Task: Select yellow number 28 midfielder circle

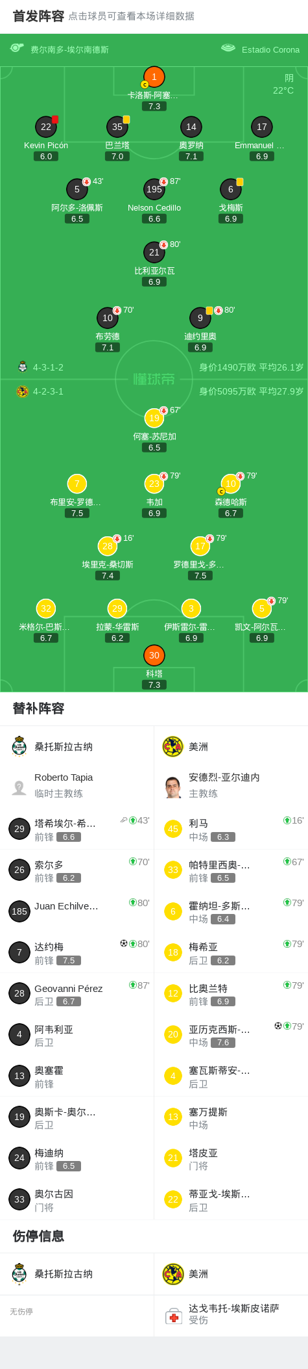Action: [108, 546]
